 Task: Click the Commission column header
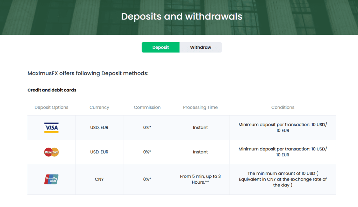click(147, 108)
